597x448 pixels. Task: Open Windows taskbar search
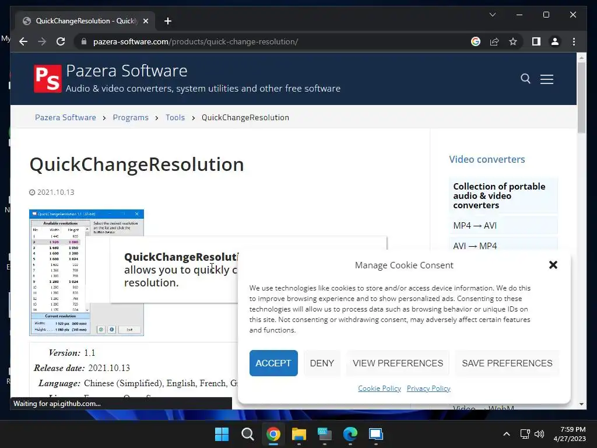point(248,434)
